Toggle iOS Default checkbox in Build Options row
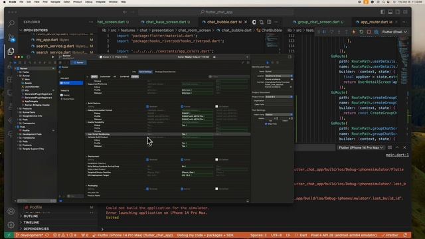Image resolution: width=425 pixels, height=239 pixels. point(216,107)
